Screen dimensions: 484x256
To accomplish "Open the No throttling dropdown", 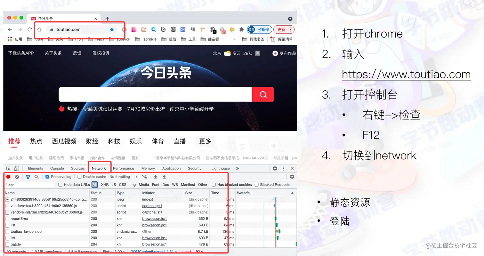I will coord(124,177).
